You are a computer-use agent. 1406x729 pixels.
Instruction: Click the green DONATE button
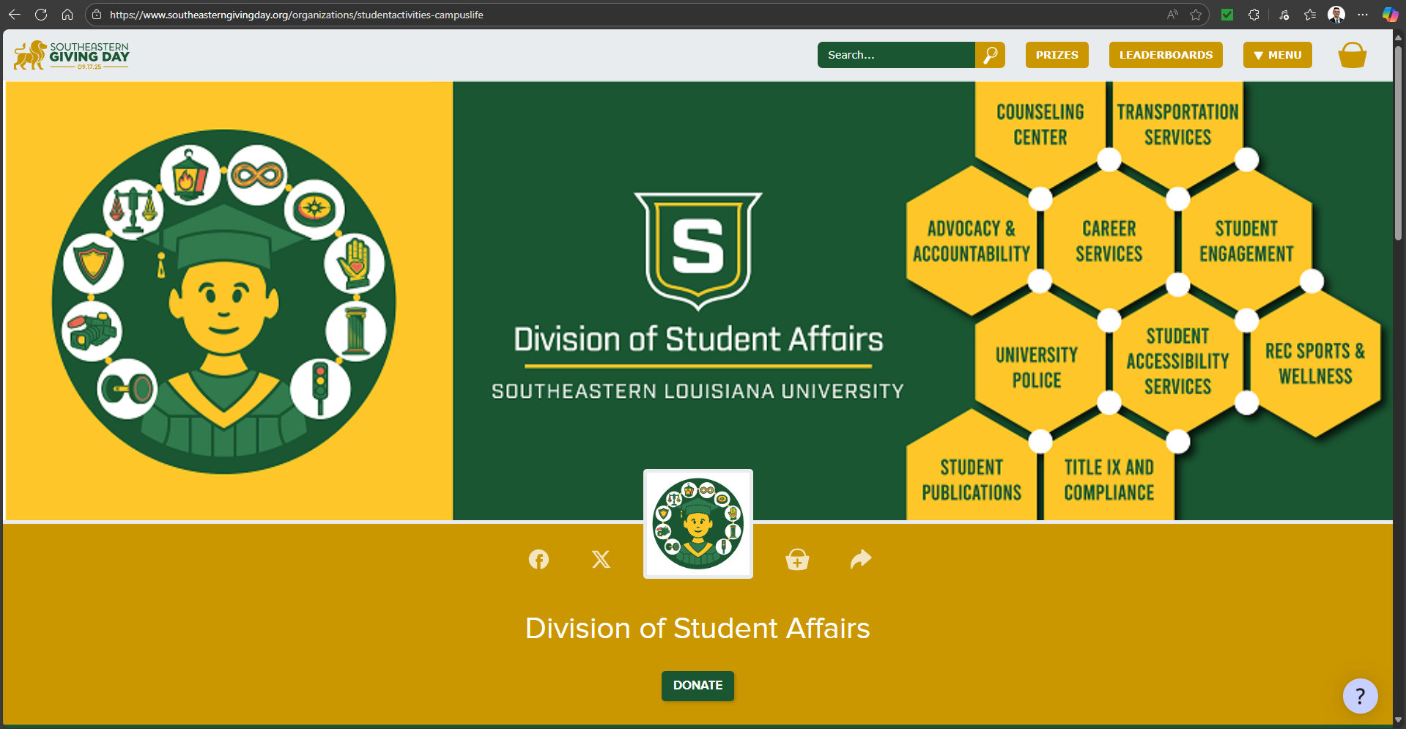coord(698,686)
